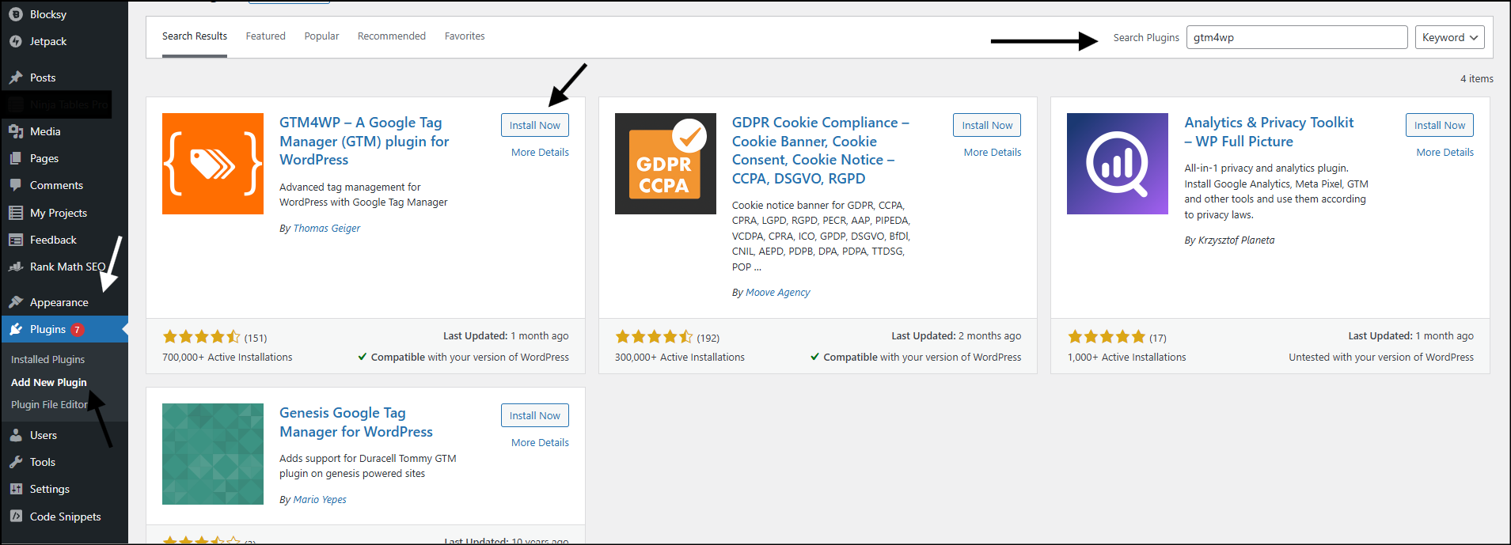Viewport: 1511px width, 545px height.
Task: Click '700,000+ Active Installations' text
Action: 227,358
